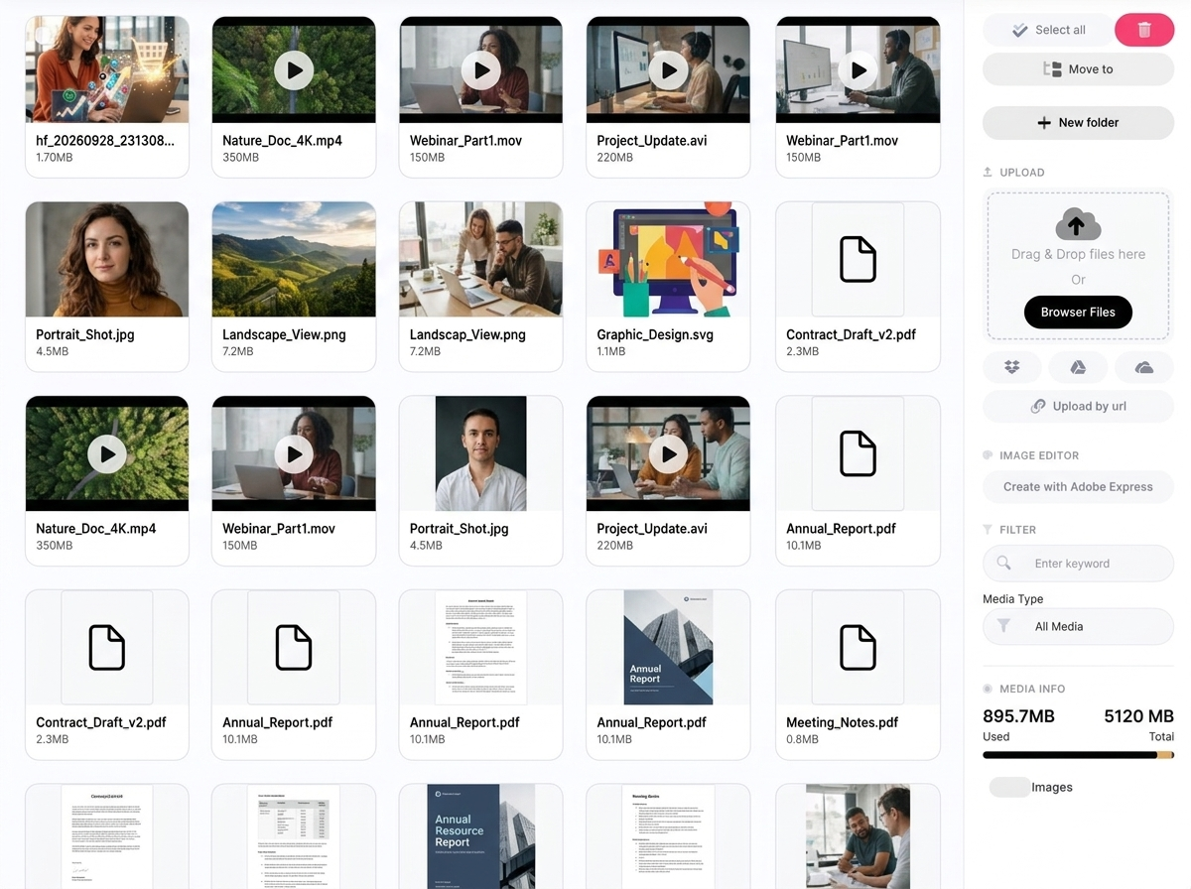Click the Landscap_View.png file name

tap(468, 334)
